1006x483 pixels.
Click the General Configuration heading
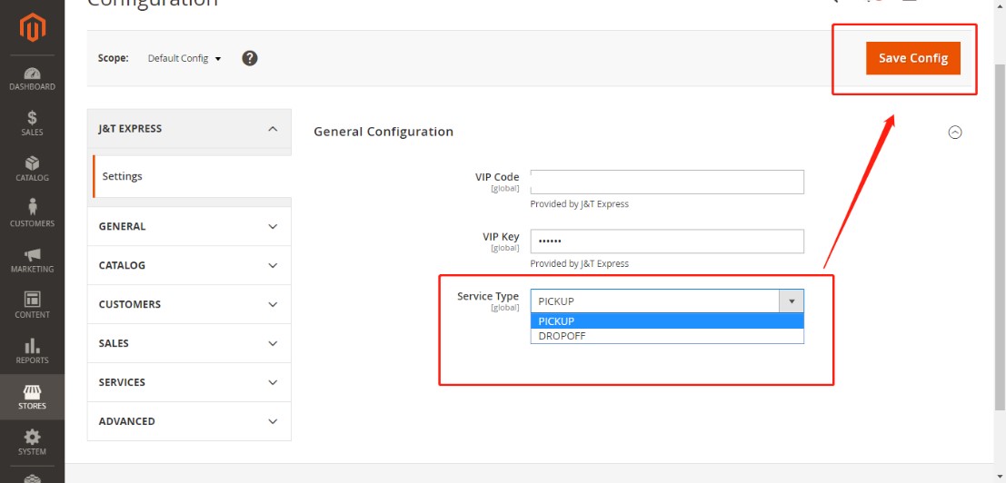(383, 132)
